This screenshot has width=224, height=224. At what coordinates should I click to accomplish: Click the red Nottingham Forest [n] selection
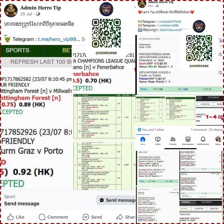pyautogui.click(x=30, y=98)
